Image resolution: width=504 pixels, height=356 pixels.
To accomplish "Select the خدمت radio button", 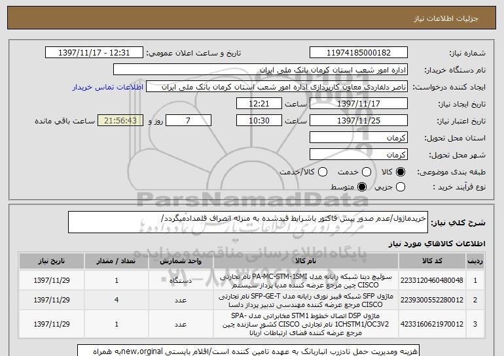I will tap(367, 172).
